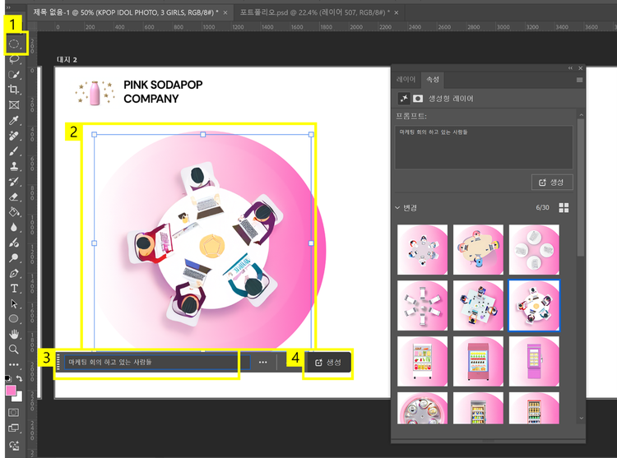Select the Eraser tool
Screen dimensions: 617x458
(14, 197)
